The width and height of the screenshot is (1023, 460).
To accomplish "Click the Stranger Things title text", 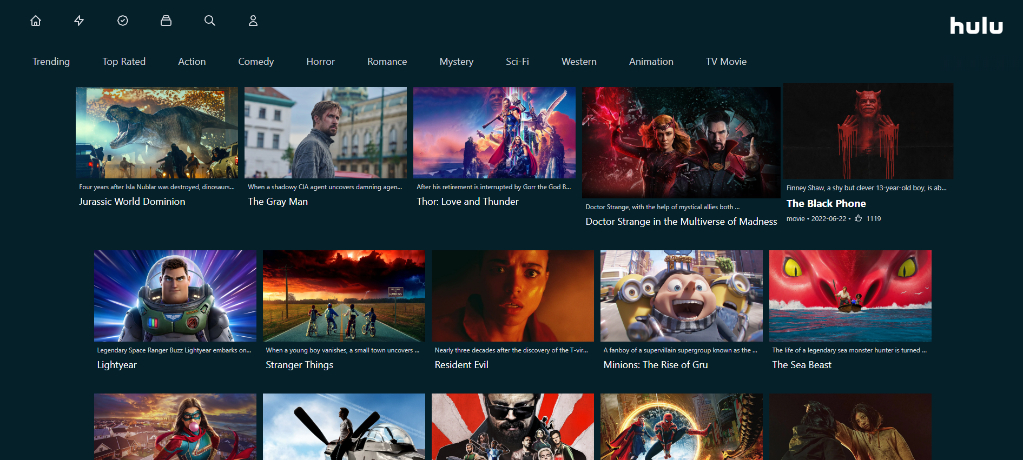I will click(299, 365).
